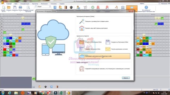The image size is (170, 95).
Task: Click the Open folder icon in the ribbon
Action: tap(9, 8)
